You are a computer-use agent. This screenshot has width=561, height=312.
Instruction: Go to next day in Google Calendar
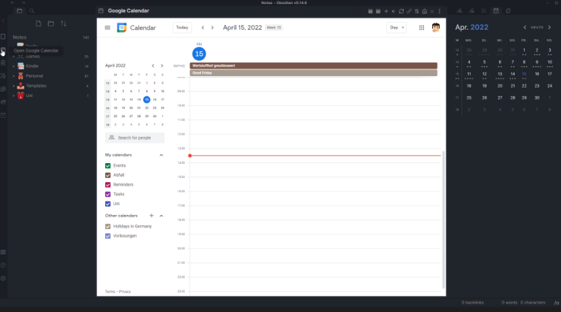[x=212, y=28]
